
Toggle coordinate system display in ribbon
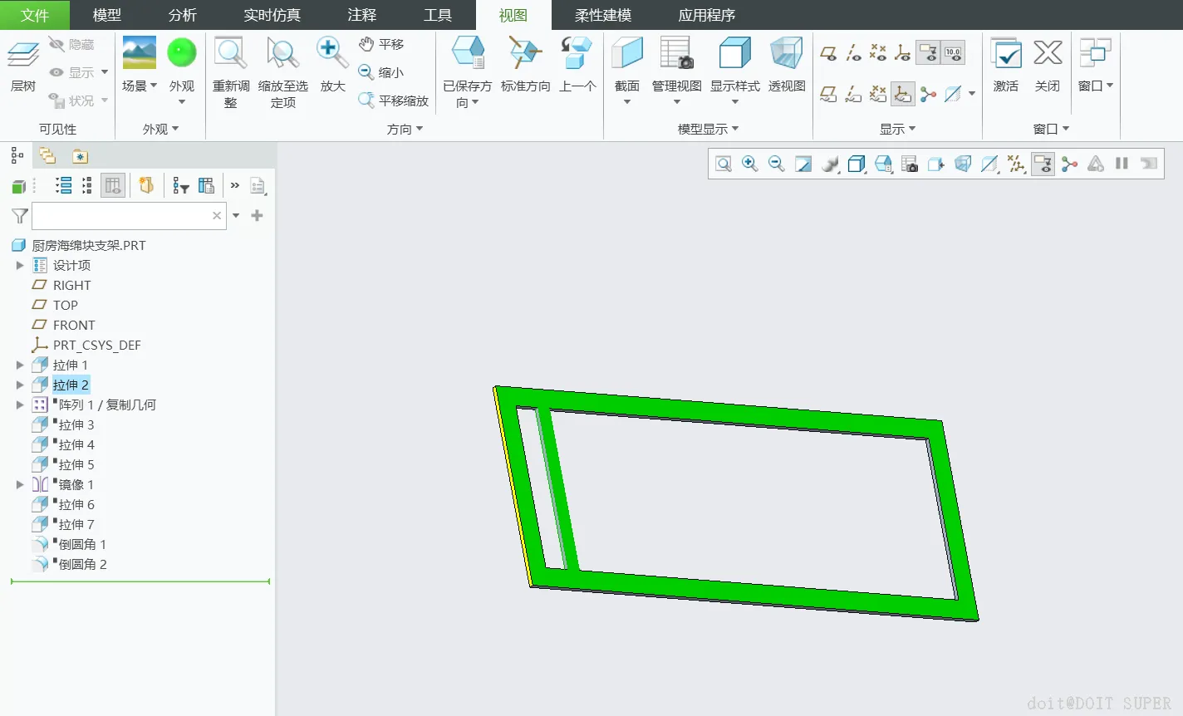coord(903,53)
